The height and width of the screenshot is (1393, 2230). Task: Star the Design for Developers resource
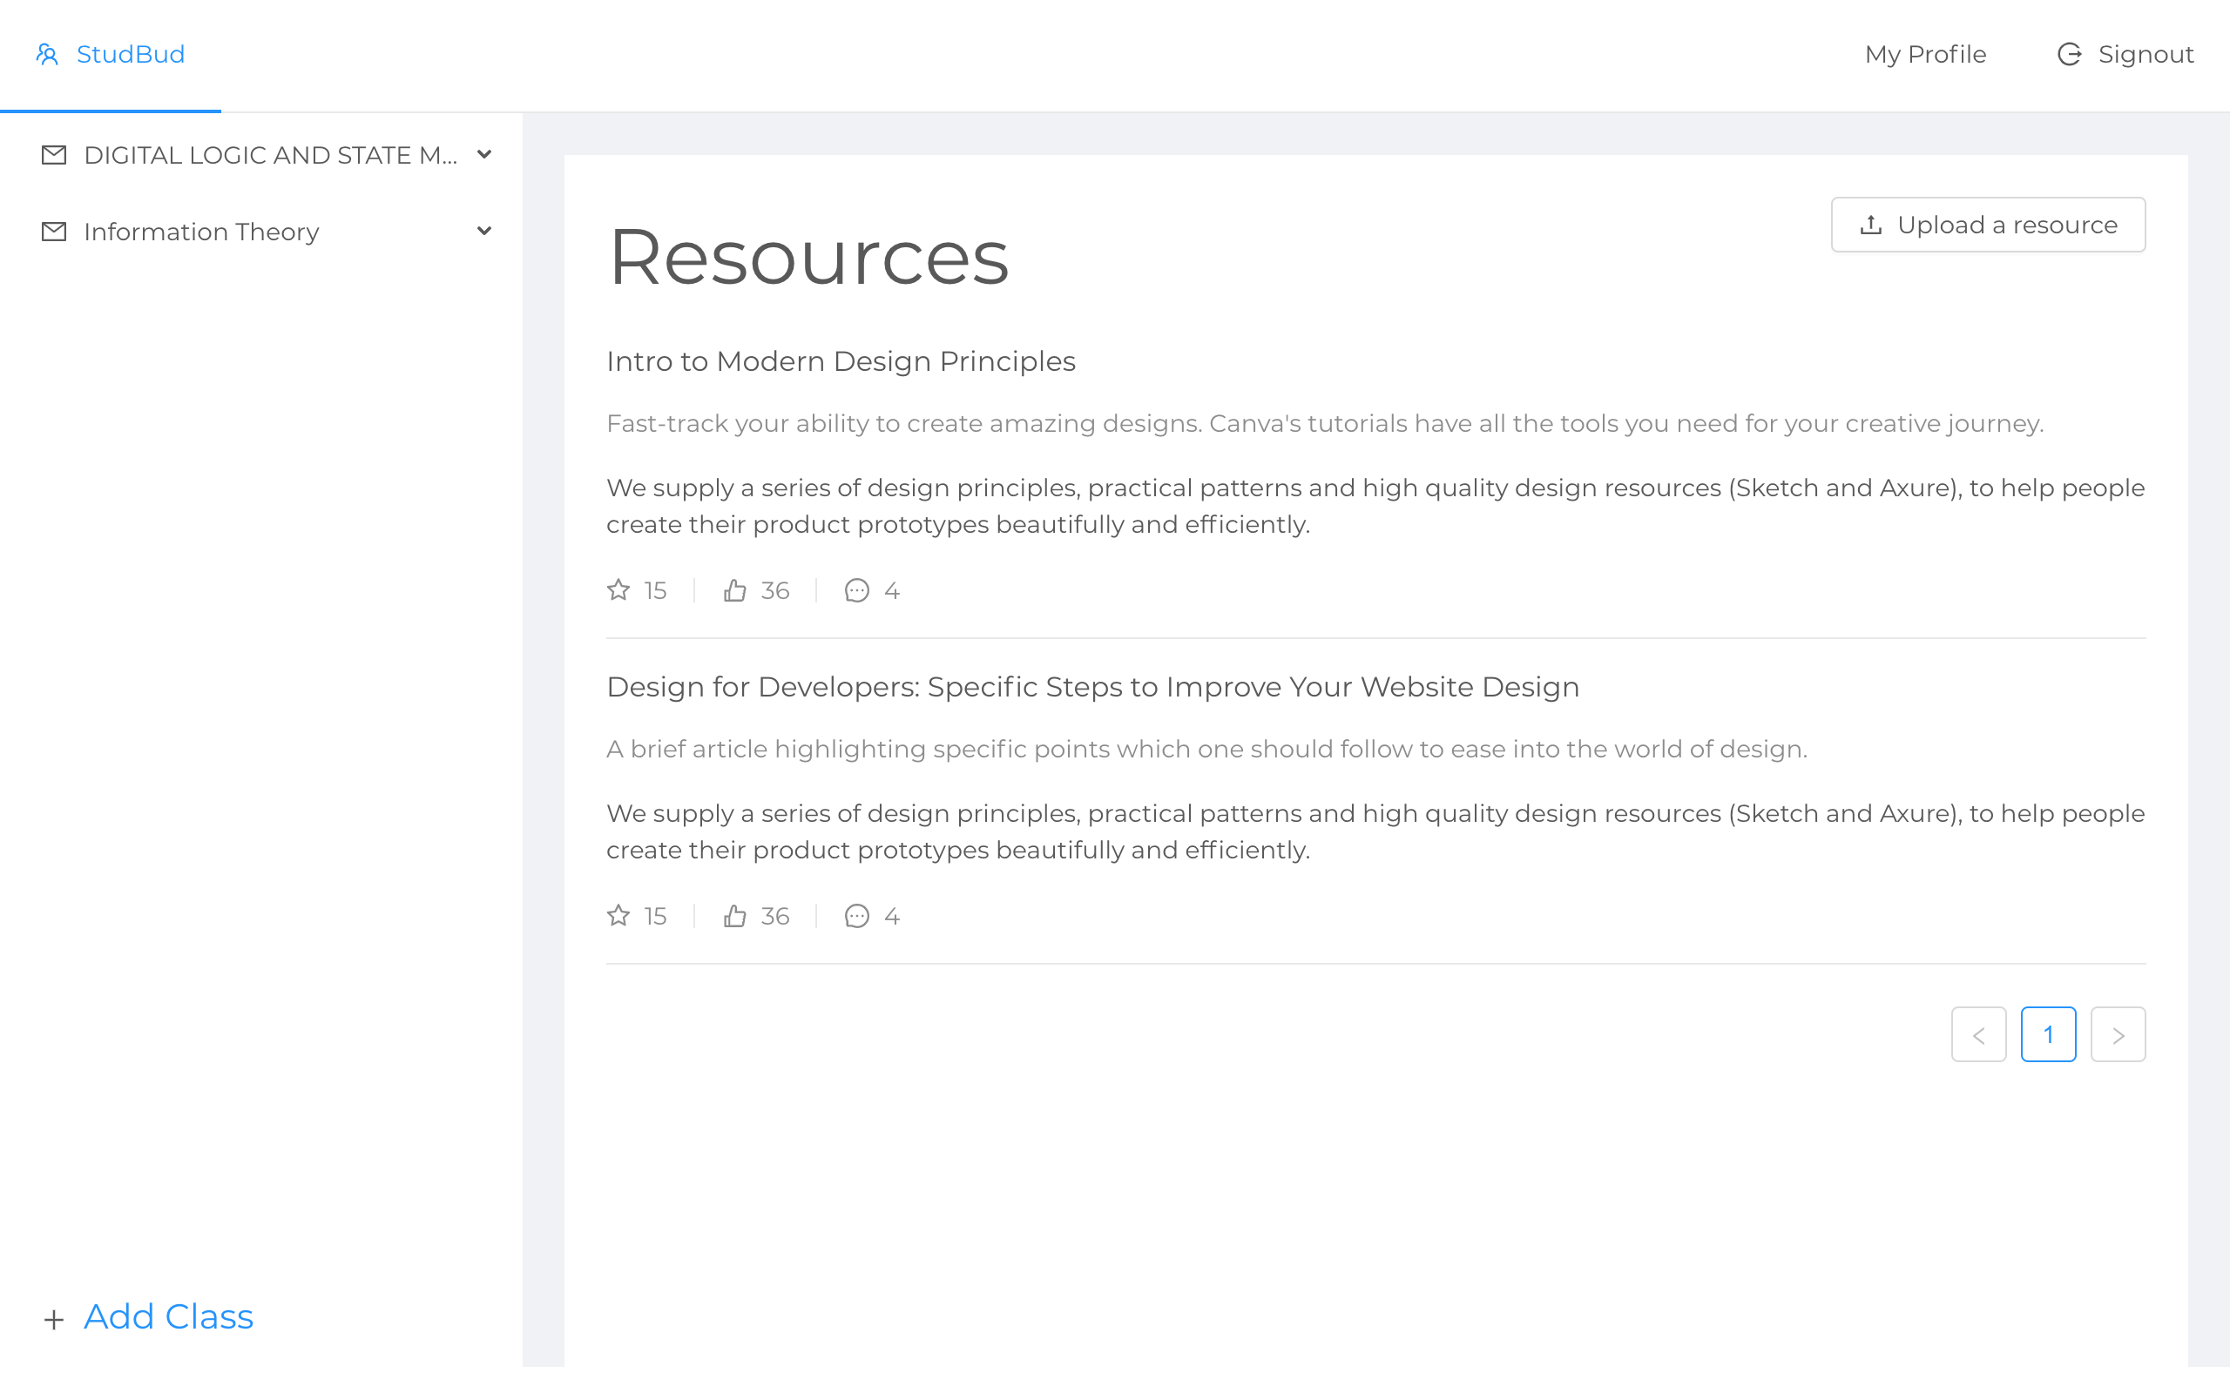[618, 916]
